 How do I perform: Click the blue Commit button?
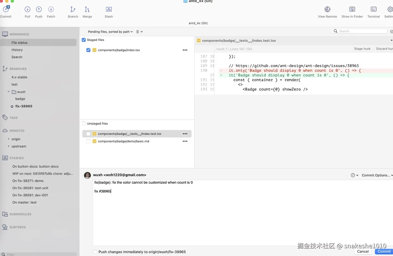[x=384, y=251]
